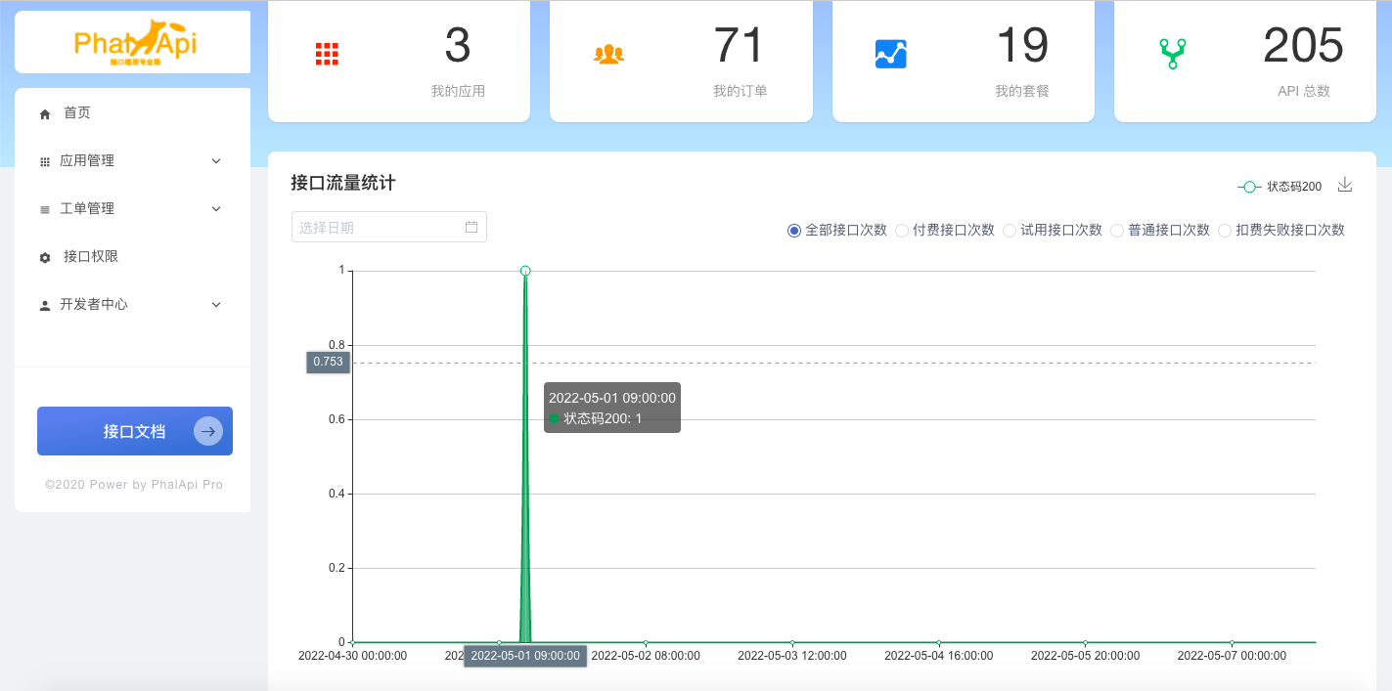Click the highlighted 2022-05-01 09:00:00 axis label
1392x691 pixels.
coord(525,656)
